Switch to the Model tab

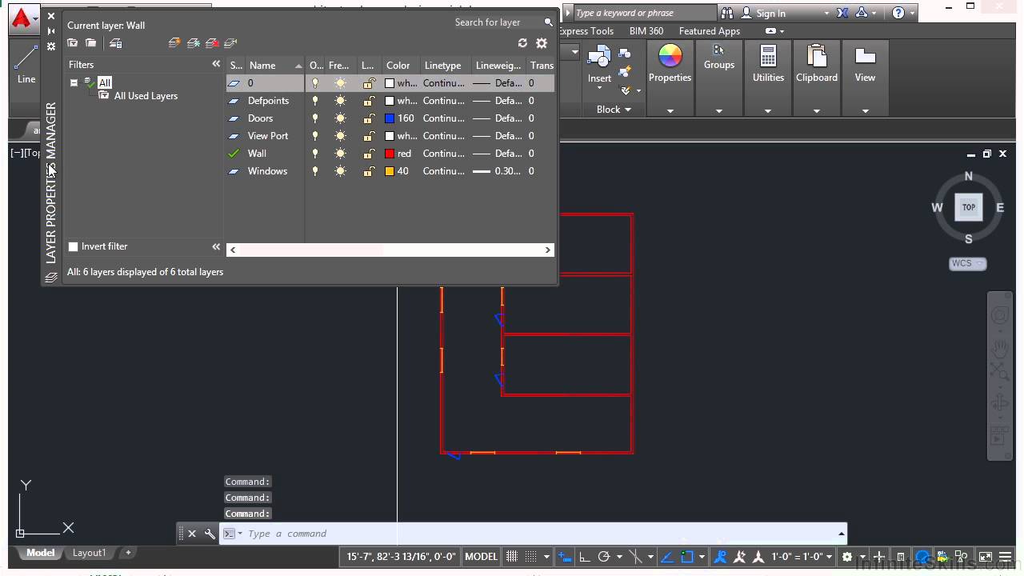point(41,553)
